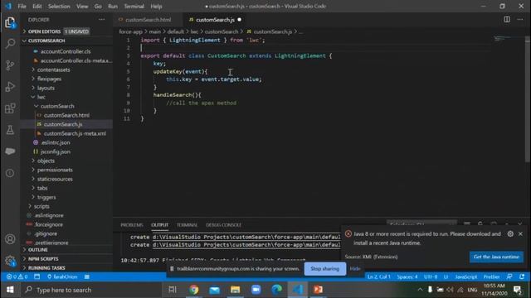
Task: Click Spaces: 4 indentation status item
Action: [x=407, y=276]
